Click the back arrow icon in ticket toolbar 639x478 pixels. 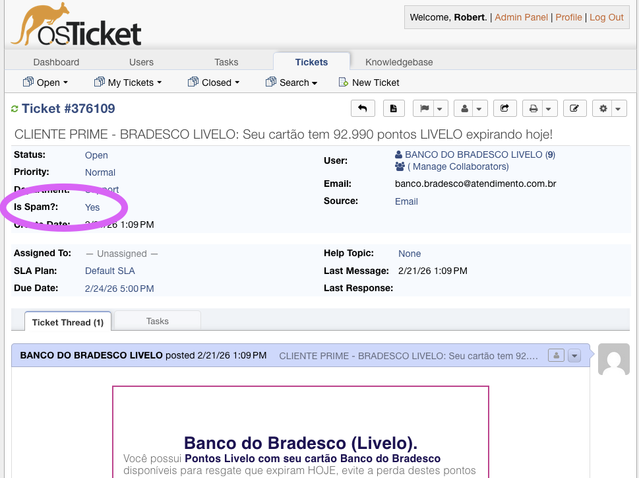(363, 108)
